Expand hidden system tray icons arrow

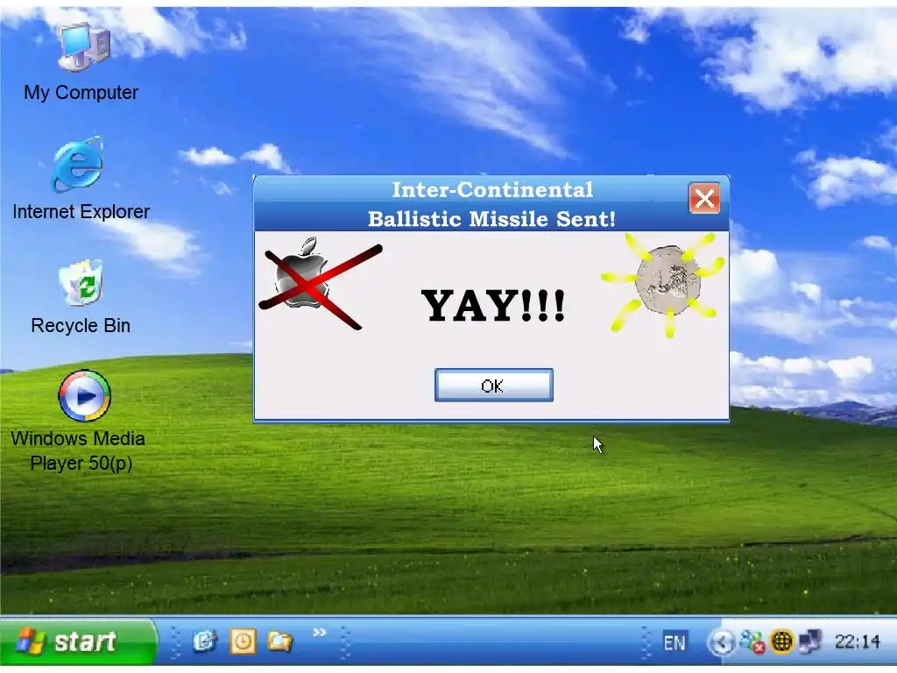coord(721,642)
